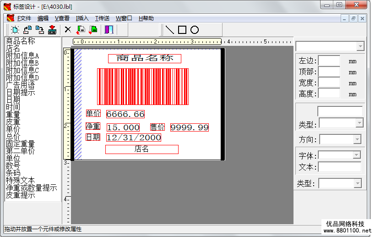
Task: Open the W窗口 menu
Action: pyautogui.click(x=124, y=18)
